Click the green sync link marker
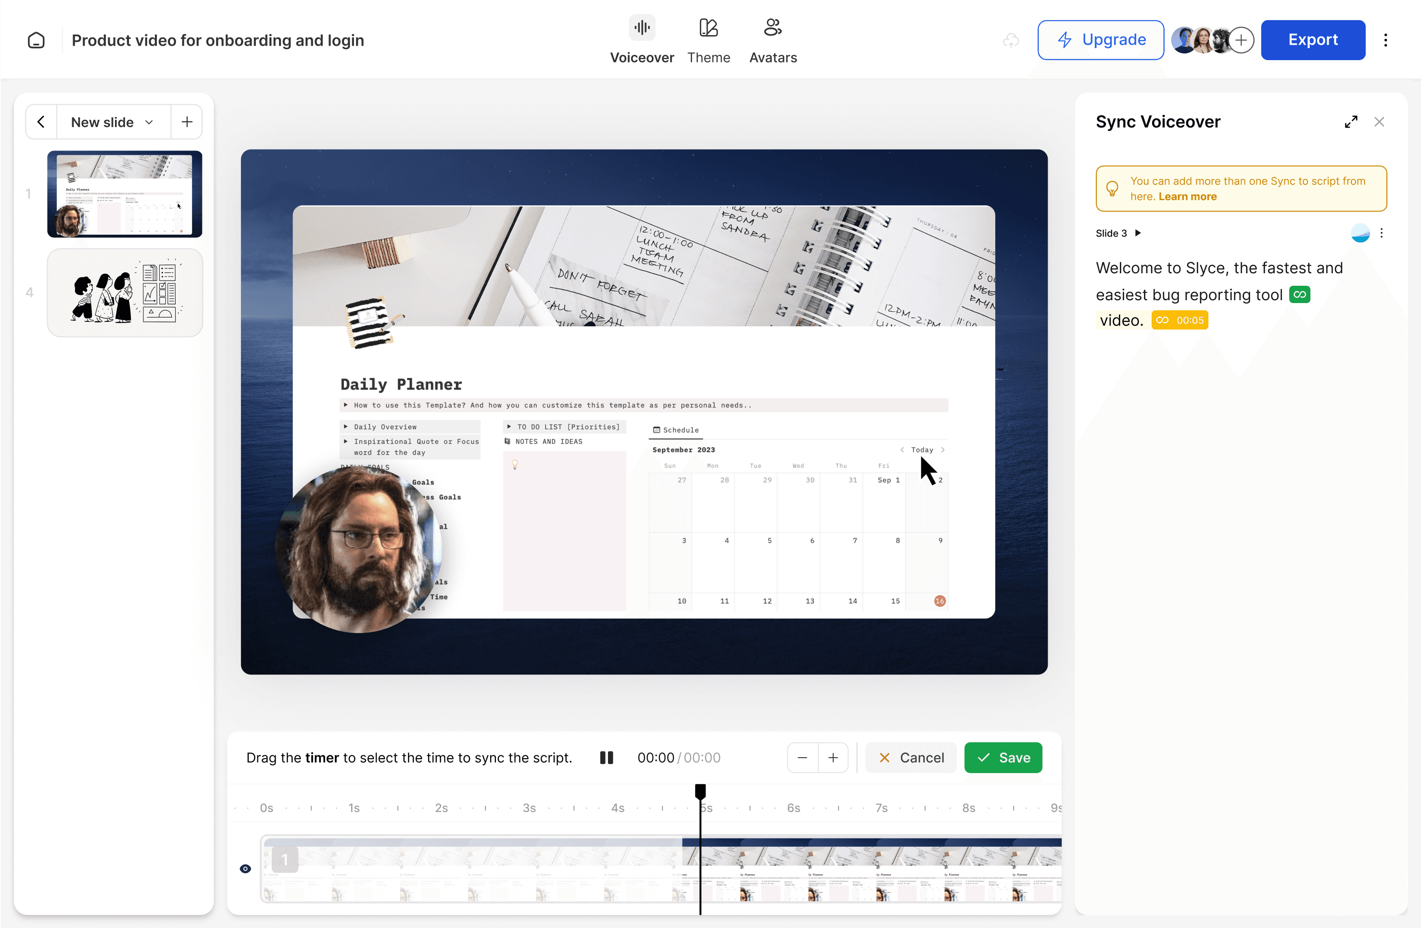Image resolution: width=1421 pixels, height=928 pixels. pyautogui.click(x=1299, y=294)
